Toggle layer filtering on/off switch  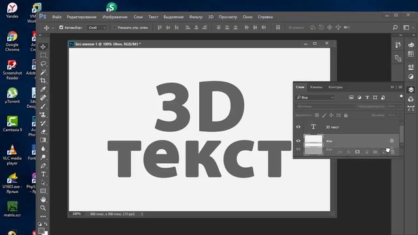(401, 97)
